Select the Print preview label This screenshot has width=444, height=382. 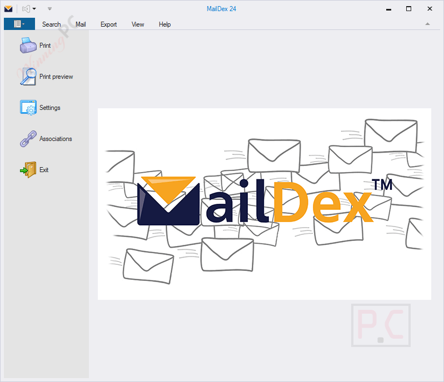tap(56, 77)
